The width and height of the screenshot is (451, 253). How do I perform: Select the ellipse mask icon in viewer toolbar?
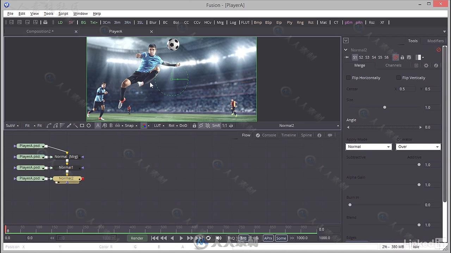[x=88, y=125]
